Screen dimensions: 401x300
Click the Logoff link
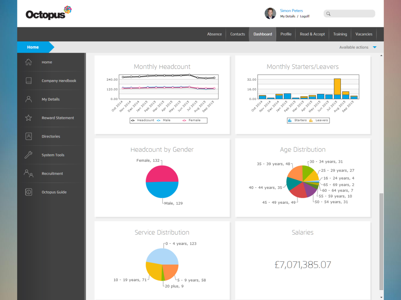305,16
